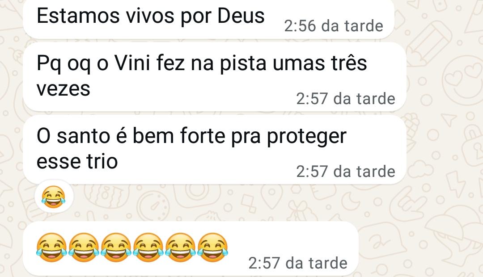Select the message about Vini na pista

tap(215, 77)
